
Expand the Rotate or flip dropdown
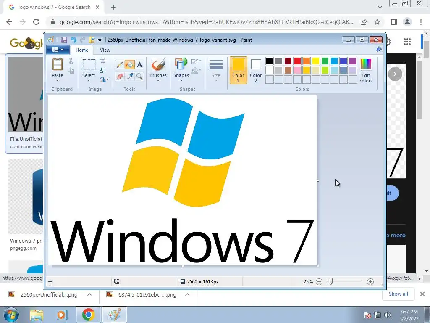104,79
